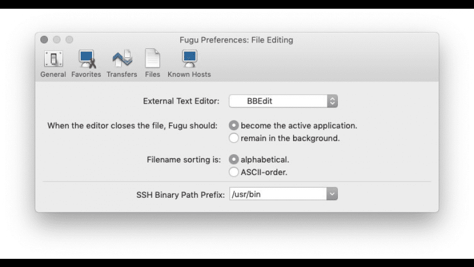The image size is (474, 267).
Task: Click the Known Hosts toolbar label
Action: tap(189, 75)
